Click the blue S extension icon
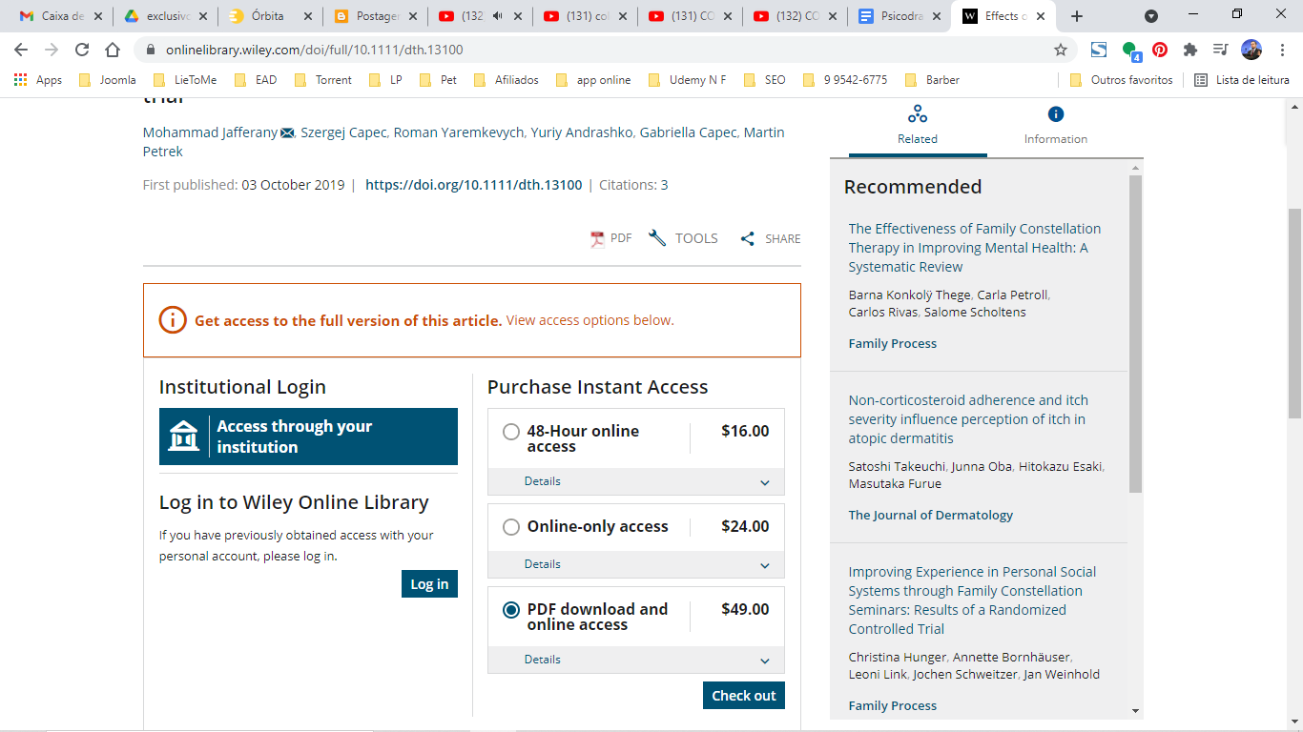The width and height of the screenshot is (1303, 732). (x=1099, y=50)
